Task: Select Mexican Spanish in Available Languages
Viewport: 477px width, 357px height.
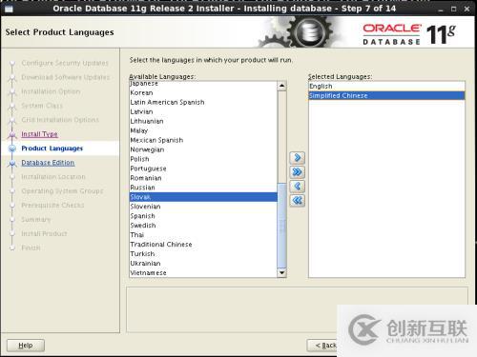Action: [203, 140]
